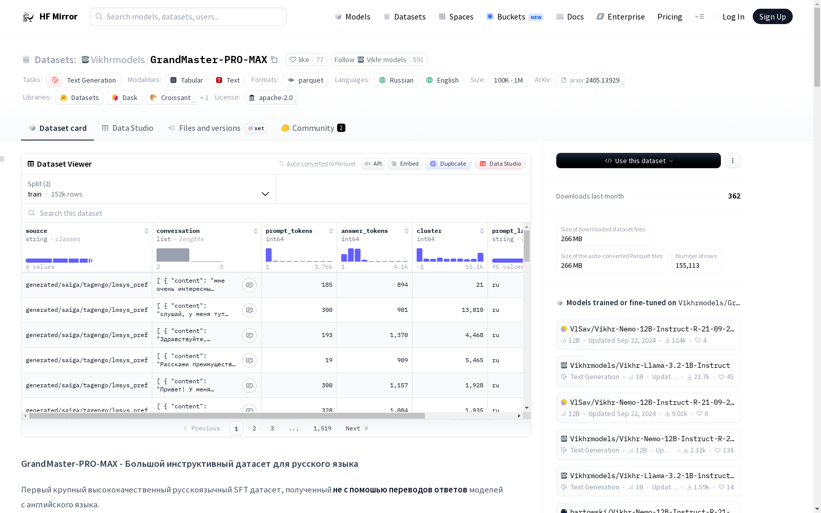Image resolution: width=821 pixels, height=513 pixels.
Task: Click the prompt_tokens histogram distribution
Action: [x=299, y=255]
